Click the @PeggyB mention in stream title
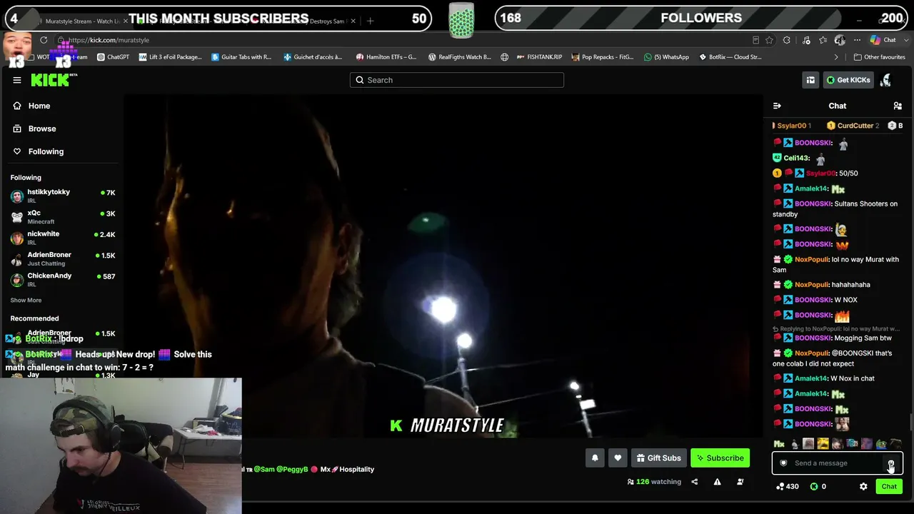 point(293,470)
